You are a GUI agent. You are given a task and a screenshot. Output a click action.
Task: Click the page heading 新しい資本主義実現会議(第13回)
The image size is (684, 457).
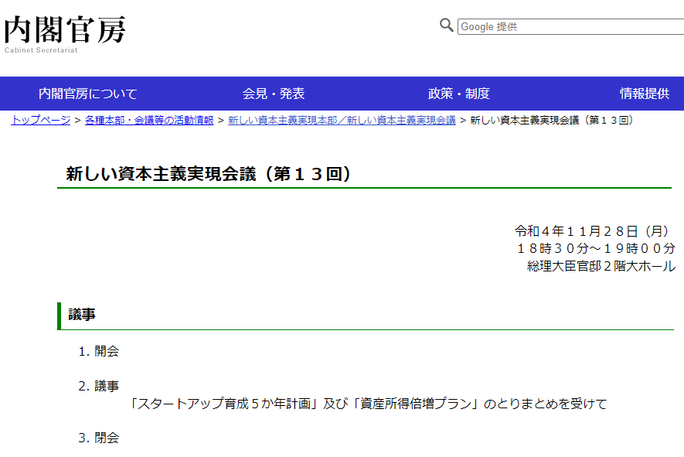coord(209,174)
